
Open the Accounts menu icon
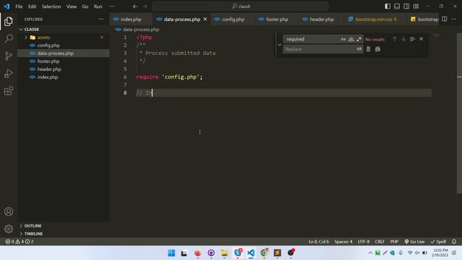(x=9, y=212)
